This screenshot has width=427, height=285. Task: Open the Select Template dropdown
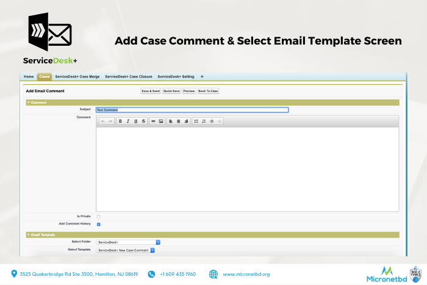126,250
